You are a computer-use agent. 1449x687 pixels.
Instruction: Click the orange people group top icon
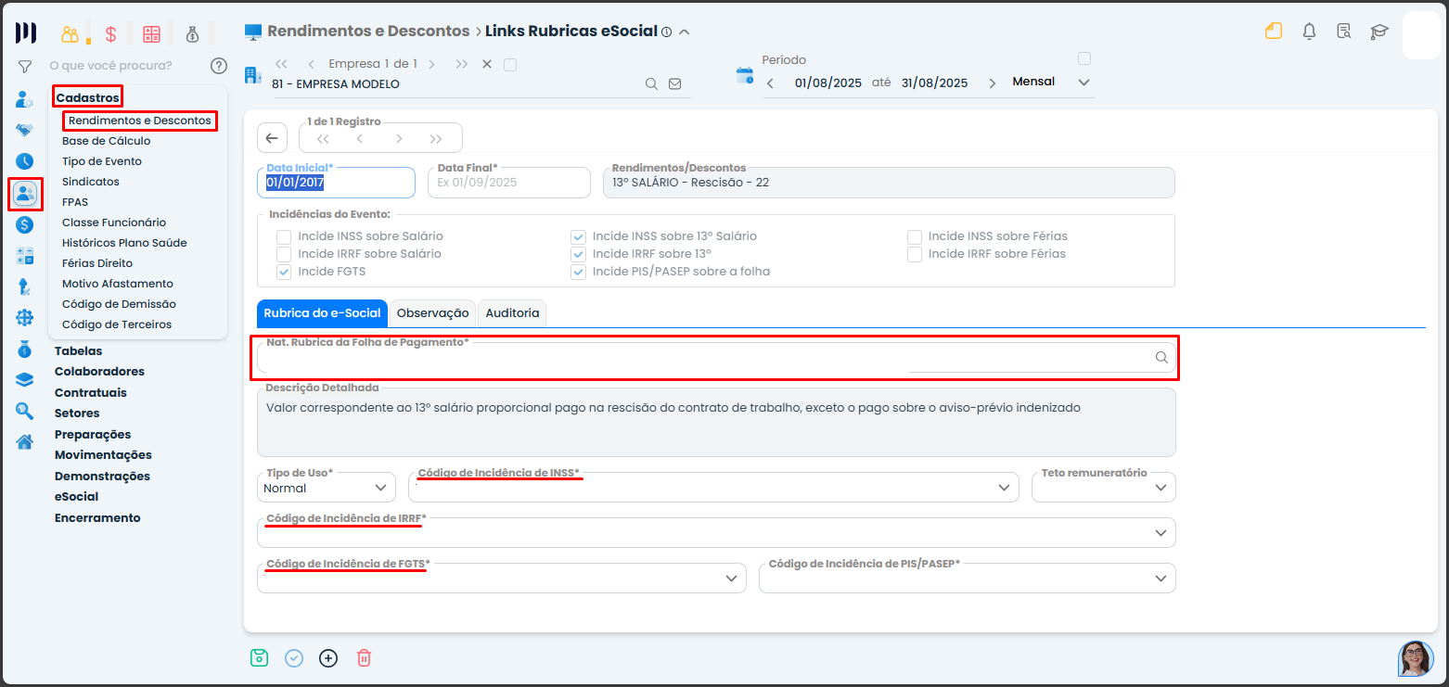coord(71,35)
